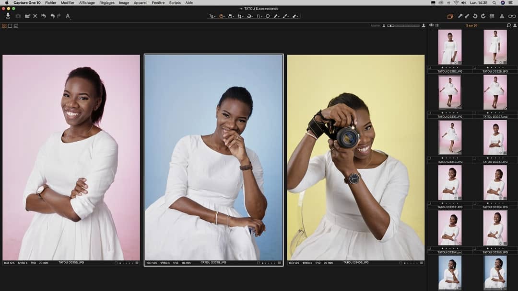Open the Modifier menu

point(68,3)
